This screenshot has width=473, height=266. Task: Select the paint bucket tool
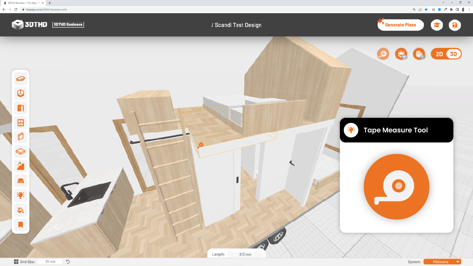20,210
